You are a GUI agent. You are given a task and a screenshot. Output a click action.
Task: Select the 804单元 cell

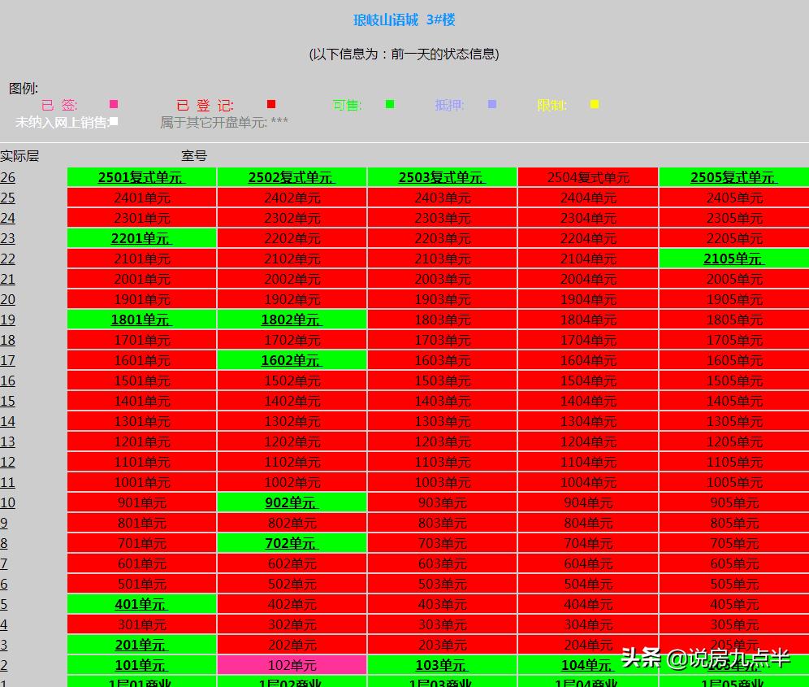588,523
